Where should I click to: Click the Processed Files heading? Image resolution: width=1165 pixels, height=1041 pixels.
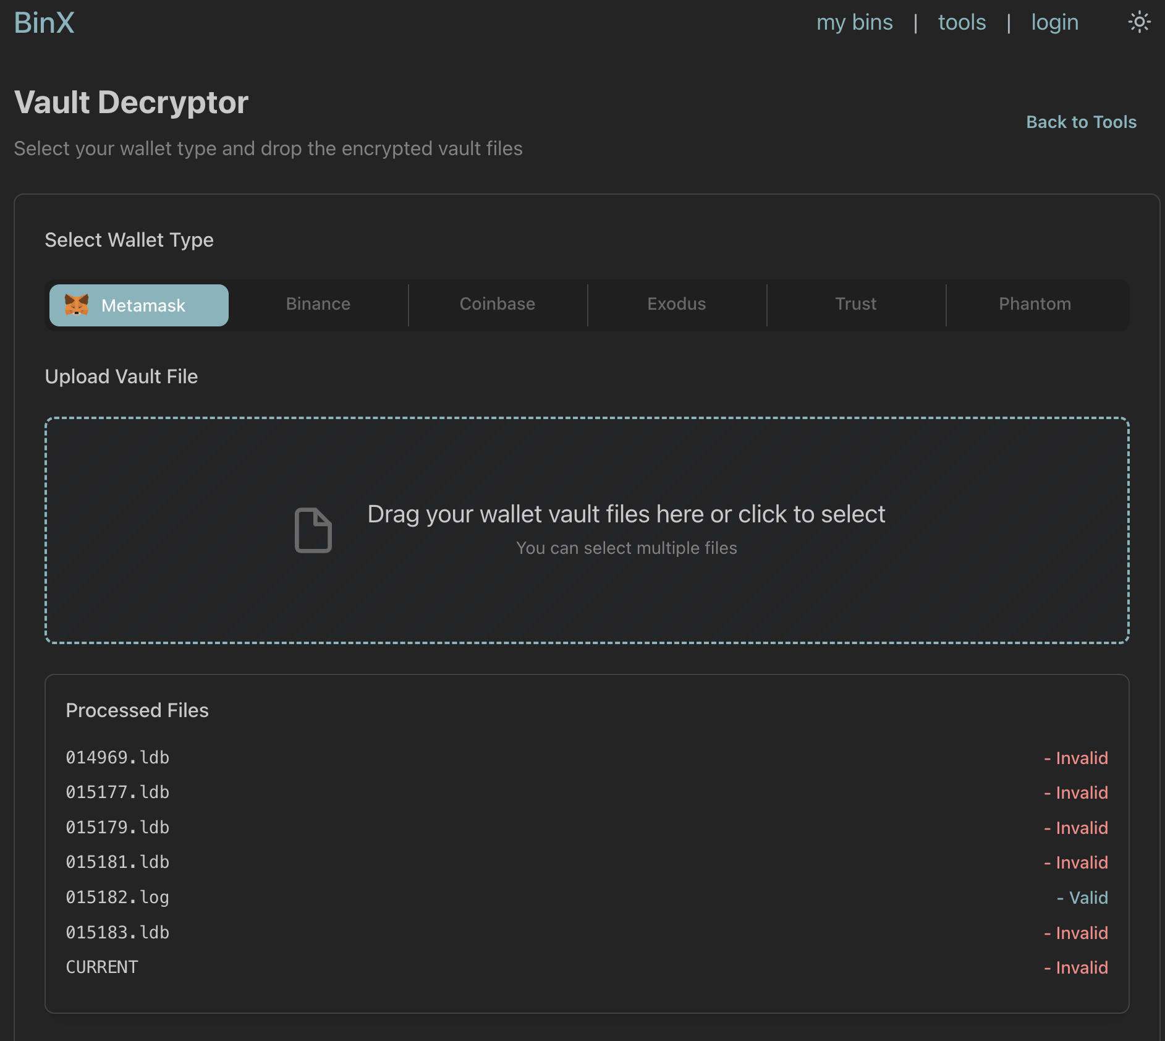(137, 710)
